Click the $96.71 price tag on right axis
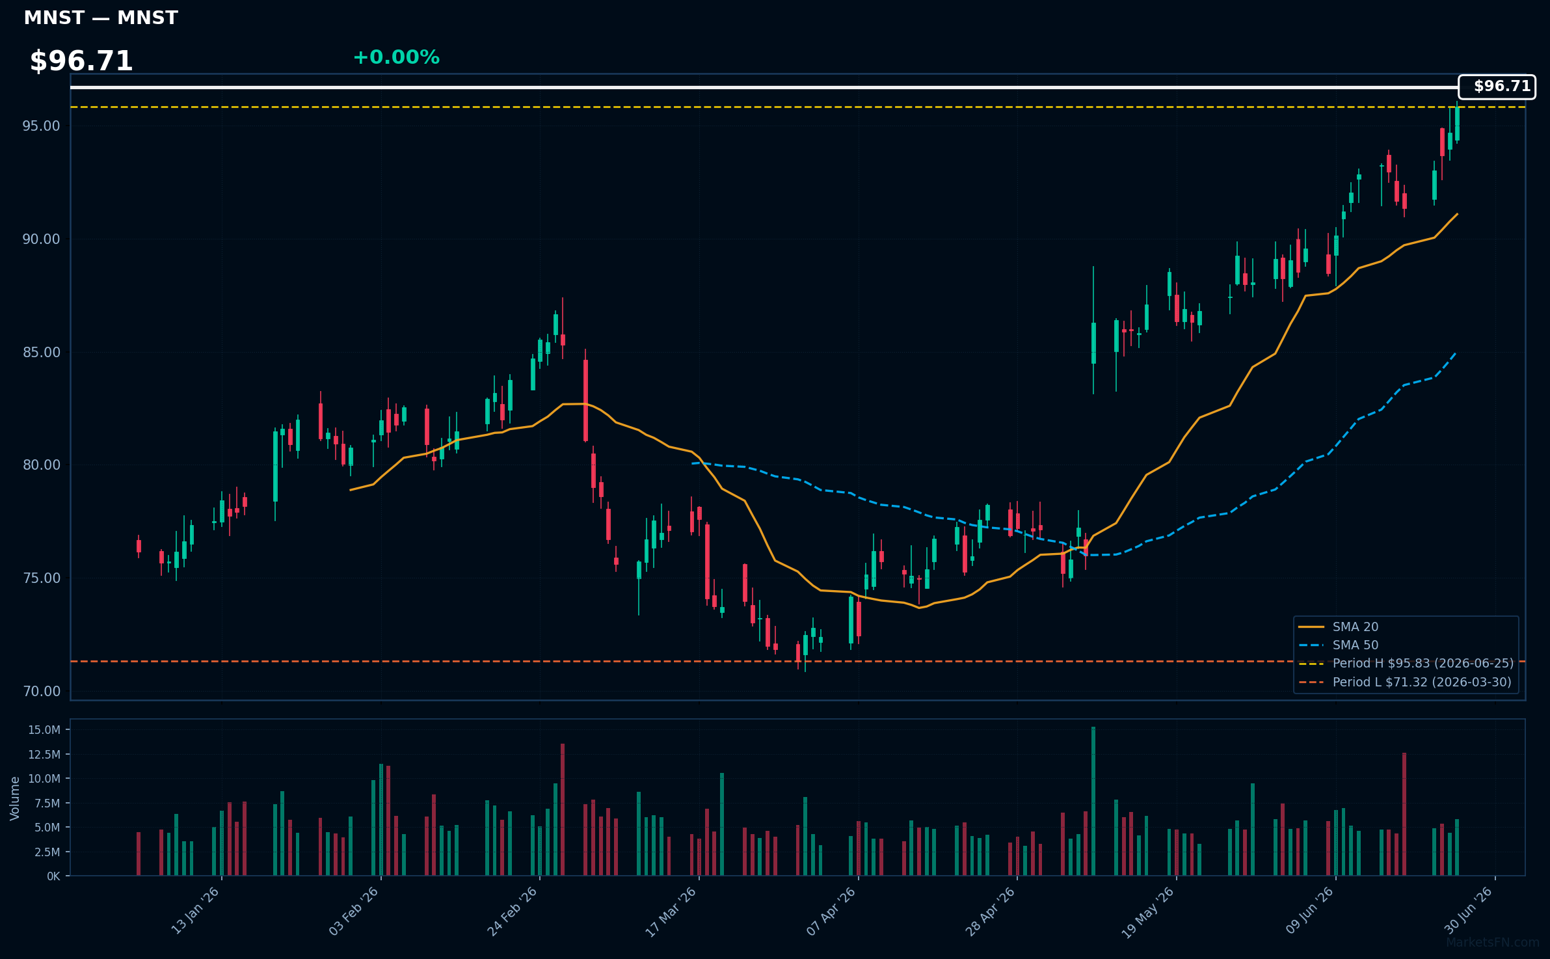Image resolution: width=1550 pixels, height=959 pixels. 1497,87
